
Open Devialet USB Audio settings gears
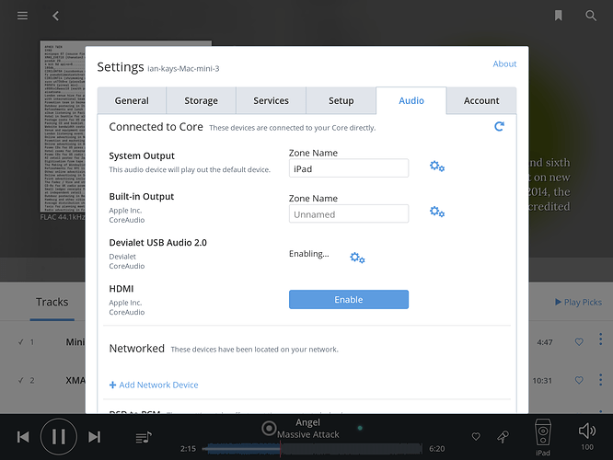(x=357, y=258)
